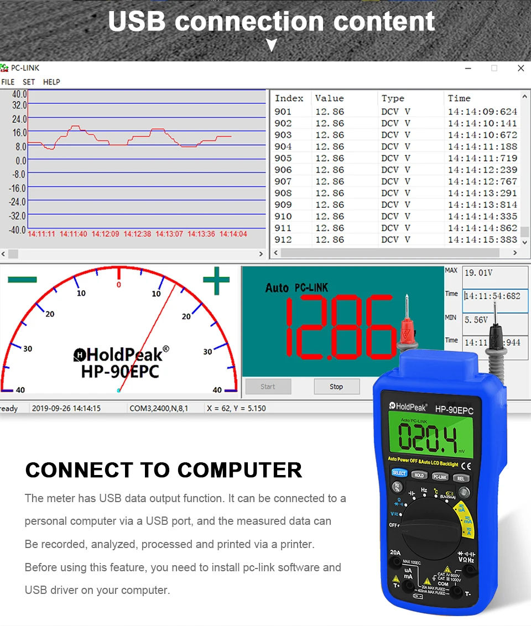The height and width of the screenshot is (626, 531).
Task: Click data table horizontal scroll left arrow
Action: [x=275, y=253]
